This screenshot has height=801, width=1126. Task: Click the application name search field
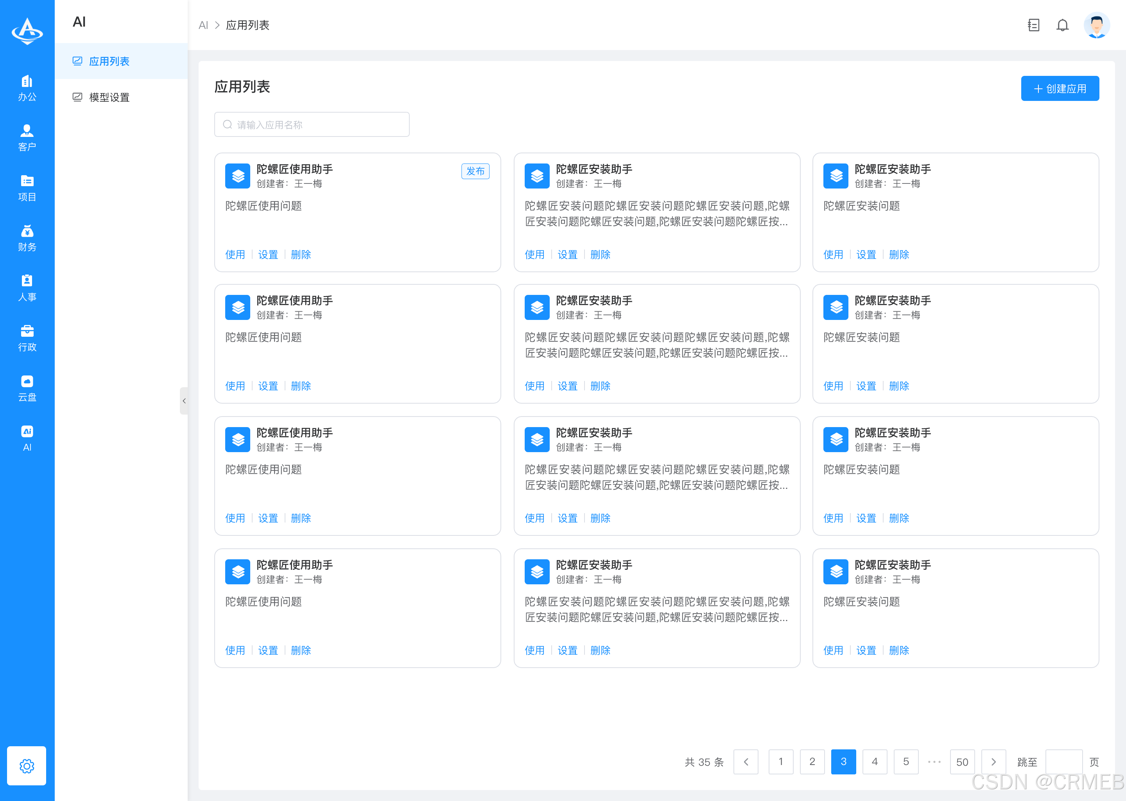coord(312,124)
